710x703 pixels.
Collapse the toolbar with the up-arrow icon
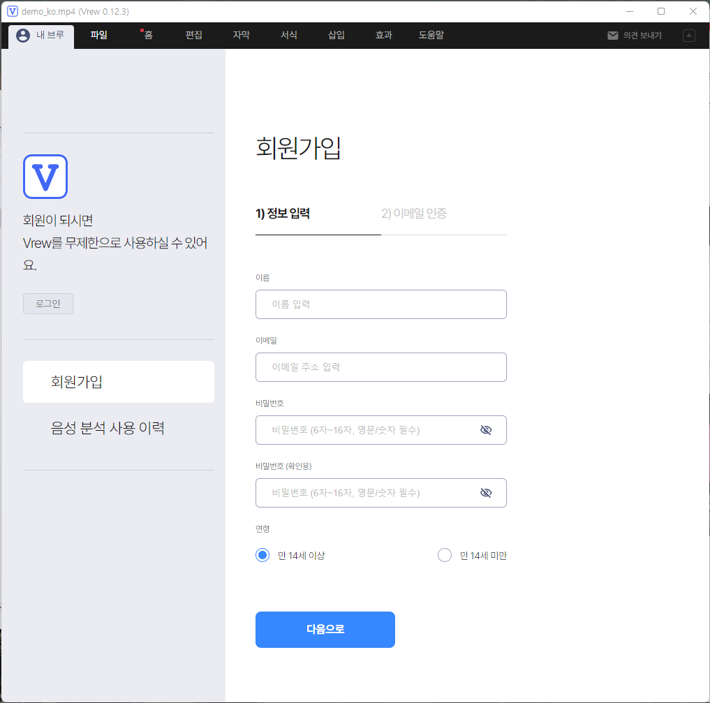(688, 35)
